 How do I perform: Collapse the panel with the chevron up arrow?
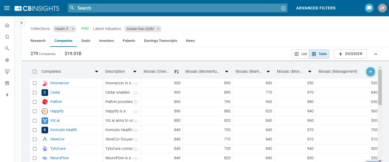[376, 54]
